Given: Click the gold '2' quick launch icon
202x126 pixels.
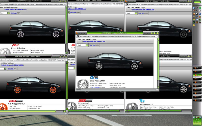Looking at the screenshot, I should coord(197,22).
